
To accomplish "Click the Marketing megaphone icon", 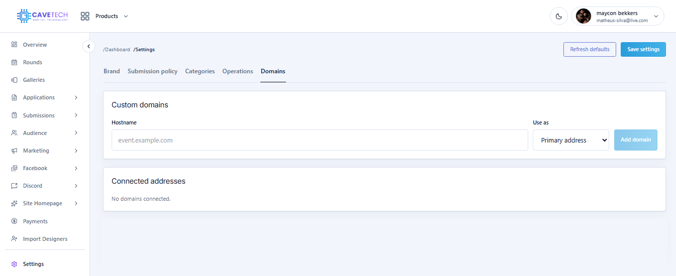I will (14, 151).
